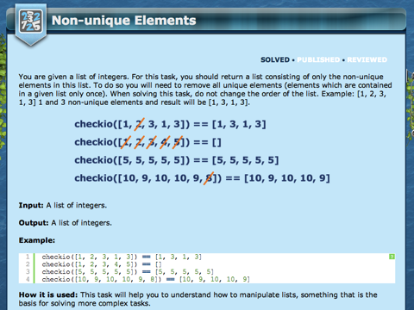
Task: Click the task description paragraph
Action: click(x=205, y=90)
